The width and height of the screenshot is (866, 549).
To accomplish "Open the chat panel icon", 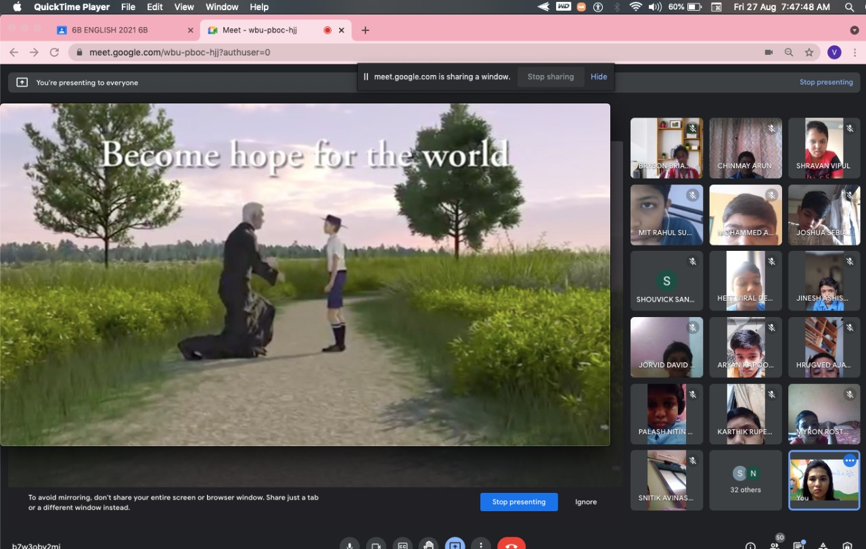I will click(798, 545).
